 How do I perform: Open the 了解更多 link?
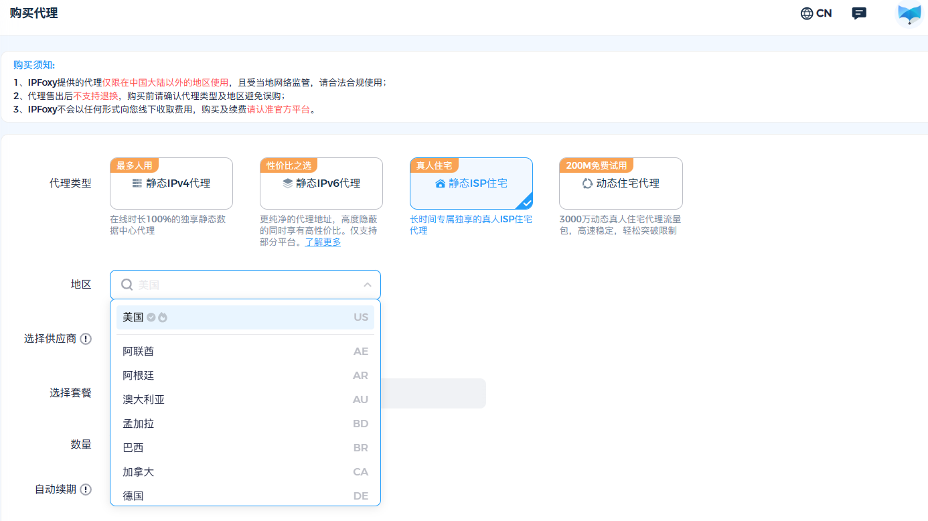click(323, 242)
